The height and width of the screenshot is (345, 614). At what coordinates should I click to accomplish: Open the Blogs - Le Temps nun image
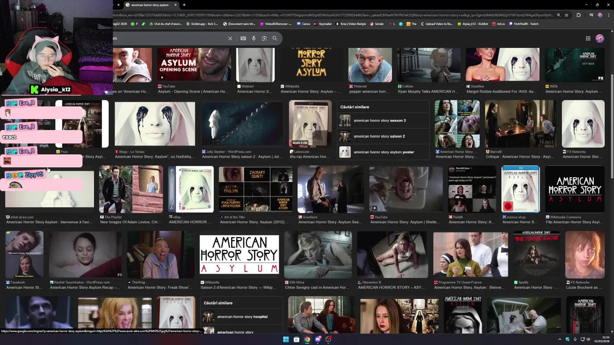(x=155, y=124)
